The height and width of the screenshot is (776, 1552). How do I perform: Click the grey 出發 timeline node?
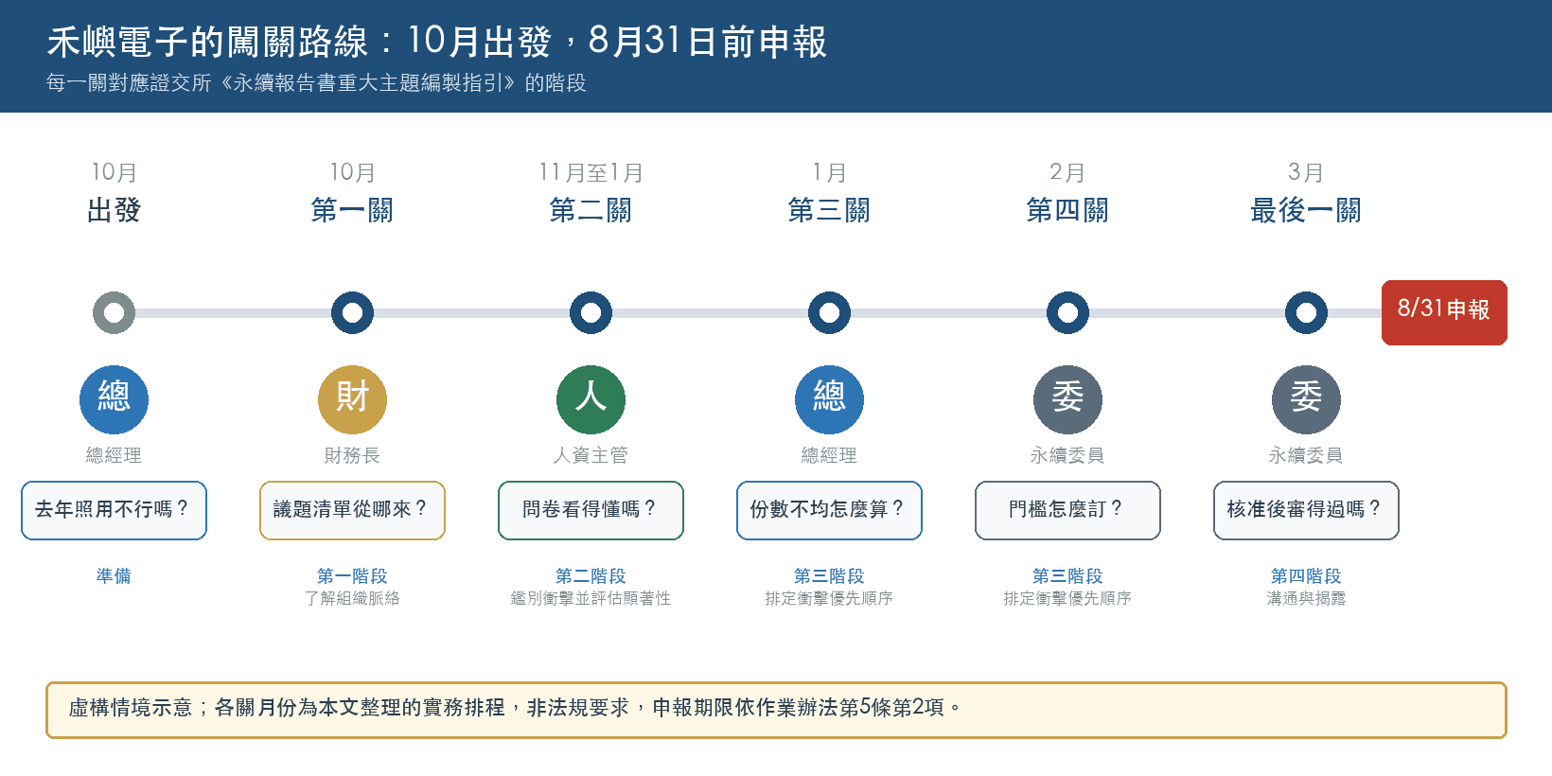tap(114, 312)
